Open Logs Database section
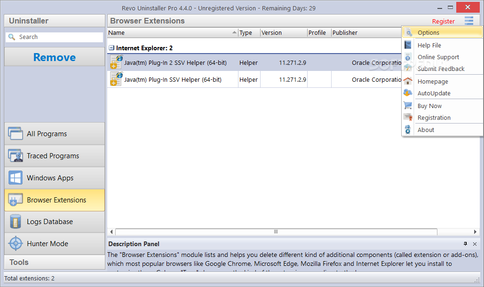Viewport: 484px width, 287px height. [x=55, y=222]
